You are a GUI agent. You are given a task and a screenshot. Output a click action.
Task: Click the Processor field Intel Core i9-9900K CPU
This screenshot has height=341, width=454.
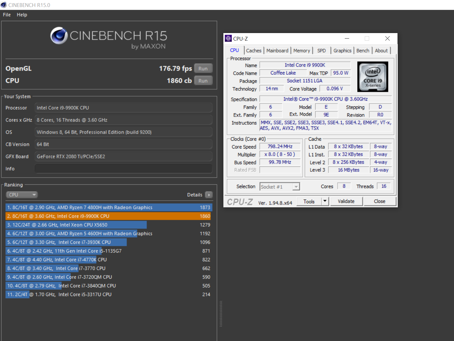point(123,108)
